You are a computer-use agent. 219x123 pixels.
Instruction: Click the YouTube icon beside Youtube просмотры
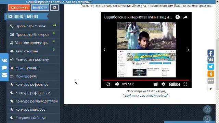[x=12, y=43]
